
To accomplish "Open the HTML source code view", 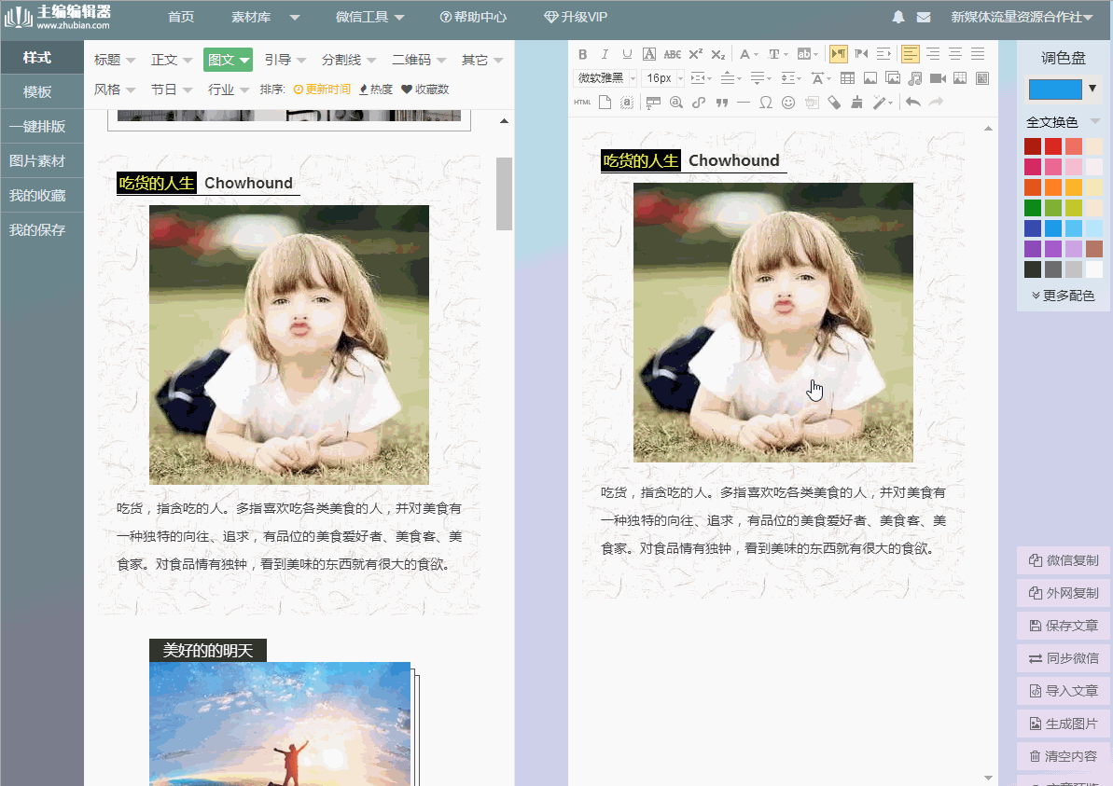I will (x=582, y=103).
